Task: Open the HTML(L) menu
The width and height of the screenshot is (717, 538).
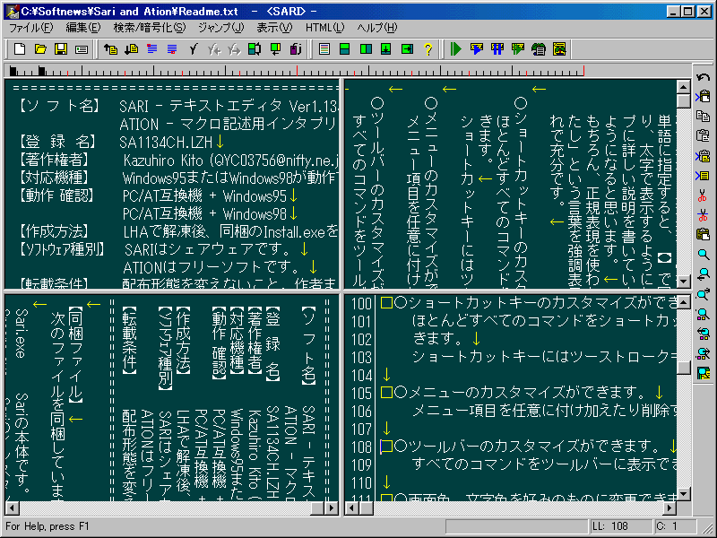Action: [324, 28]
